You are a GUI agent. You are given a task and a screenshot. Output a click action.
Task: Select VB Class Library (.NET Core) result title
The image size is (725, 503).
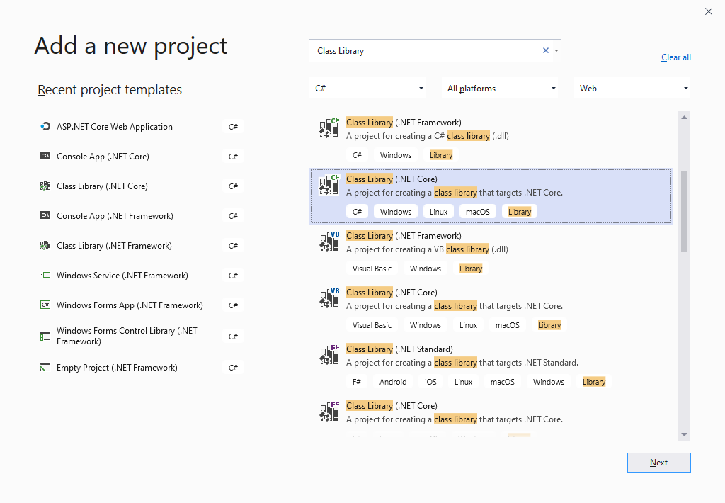(392, 293)
